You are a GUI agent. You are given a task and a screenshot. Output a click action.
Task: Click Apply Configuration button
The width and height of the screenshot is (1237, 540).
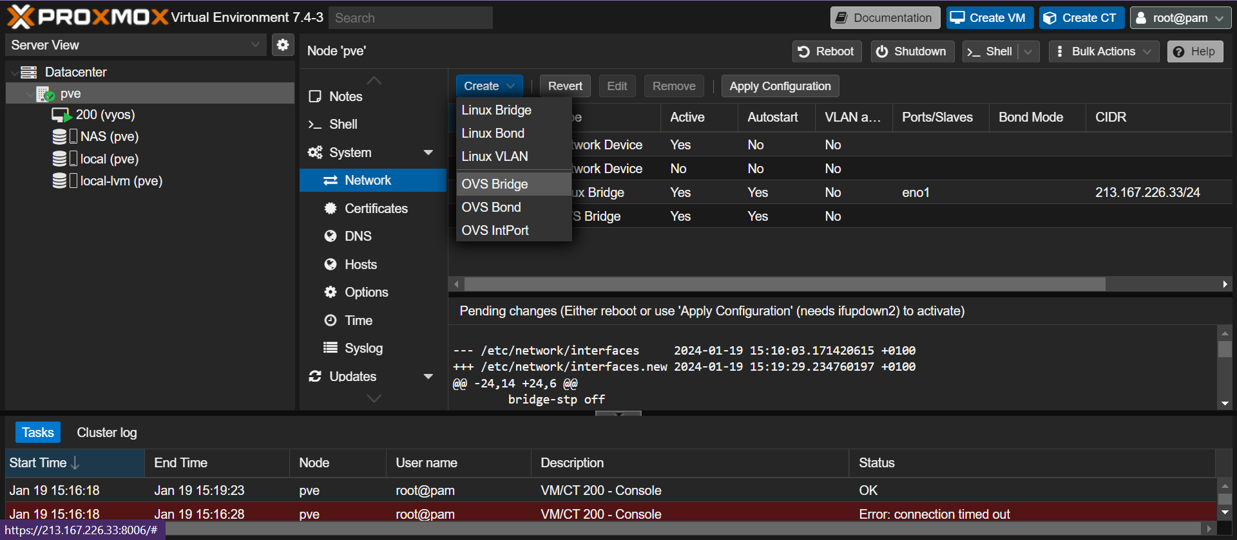[780, 86]
